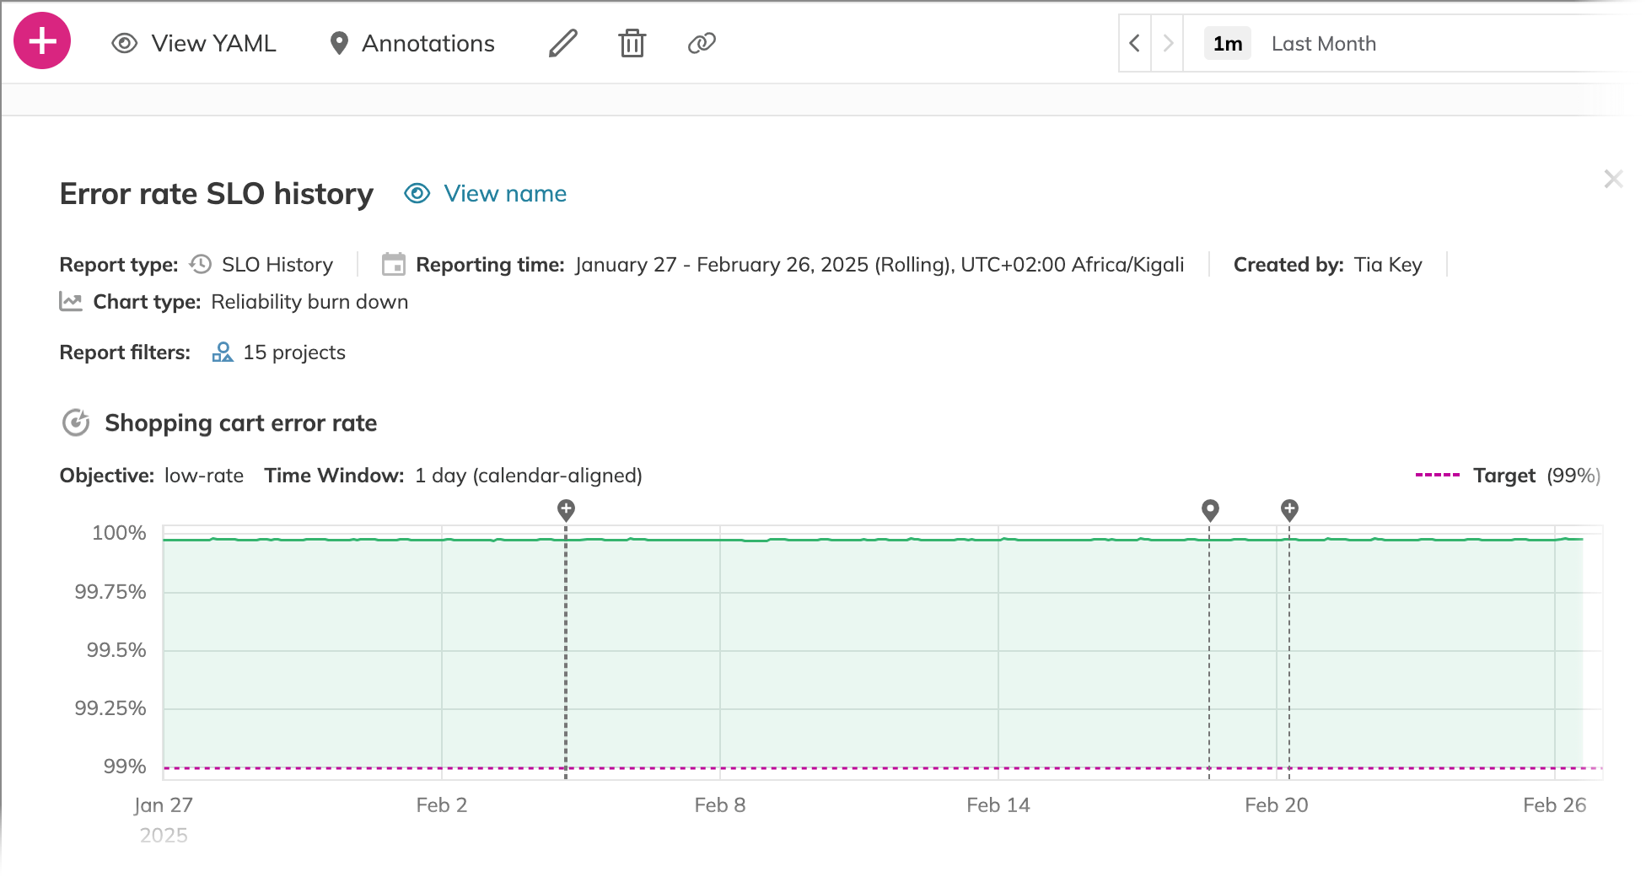Click the map pin Annotations icon
1646x877 pixels.
coord(339,43)
